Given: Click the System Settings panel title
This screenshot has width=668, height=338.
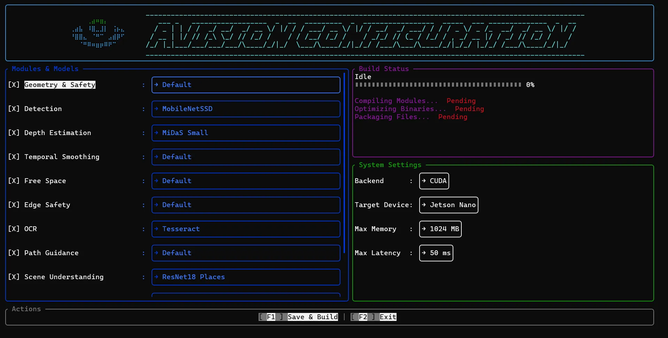Looking at the screenshot, I should click(x=390, y=165).
